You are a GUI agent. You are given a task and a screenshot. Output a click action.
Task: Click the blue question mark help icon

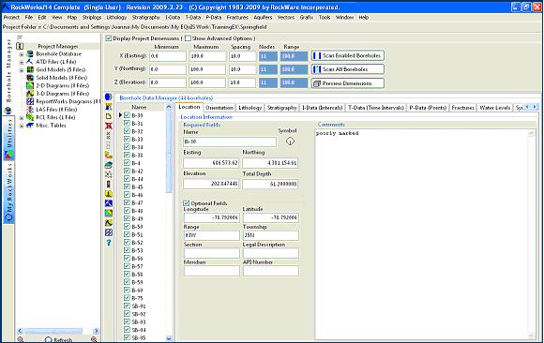(x=109, y=243)
